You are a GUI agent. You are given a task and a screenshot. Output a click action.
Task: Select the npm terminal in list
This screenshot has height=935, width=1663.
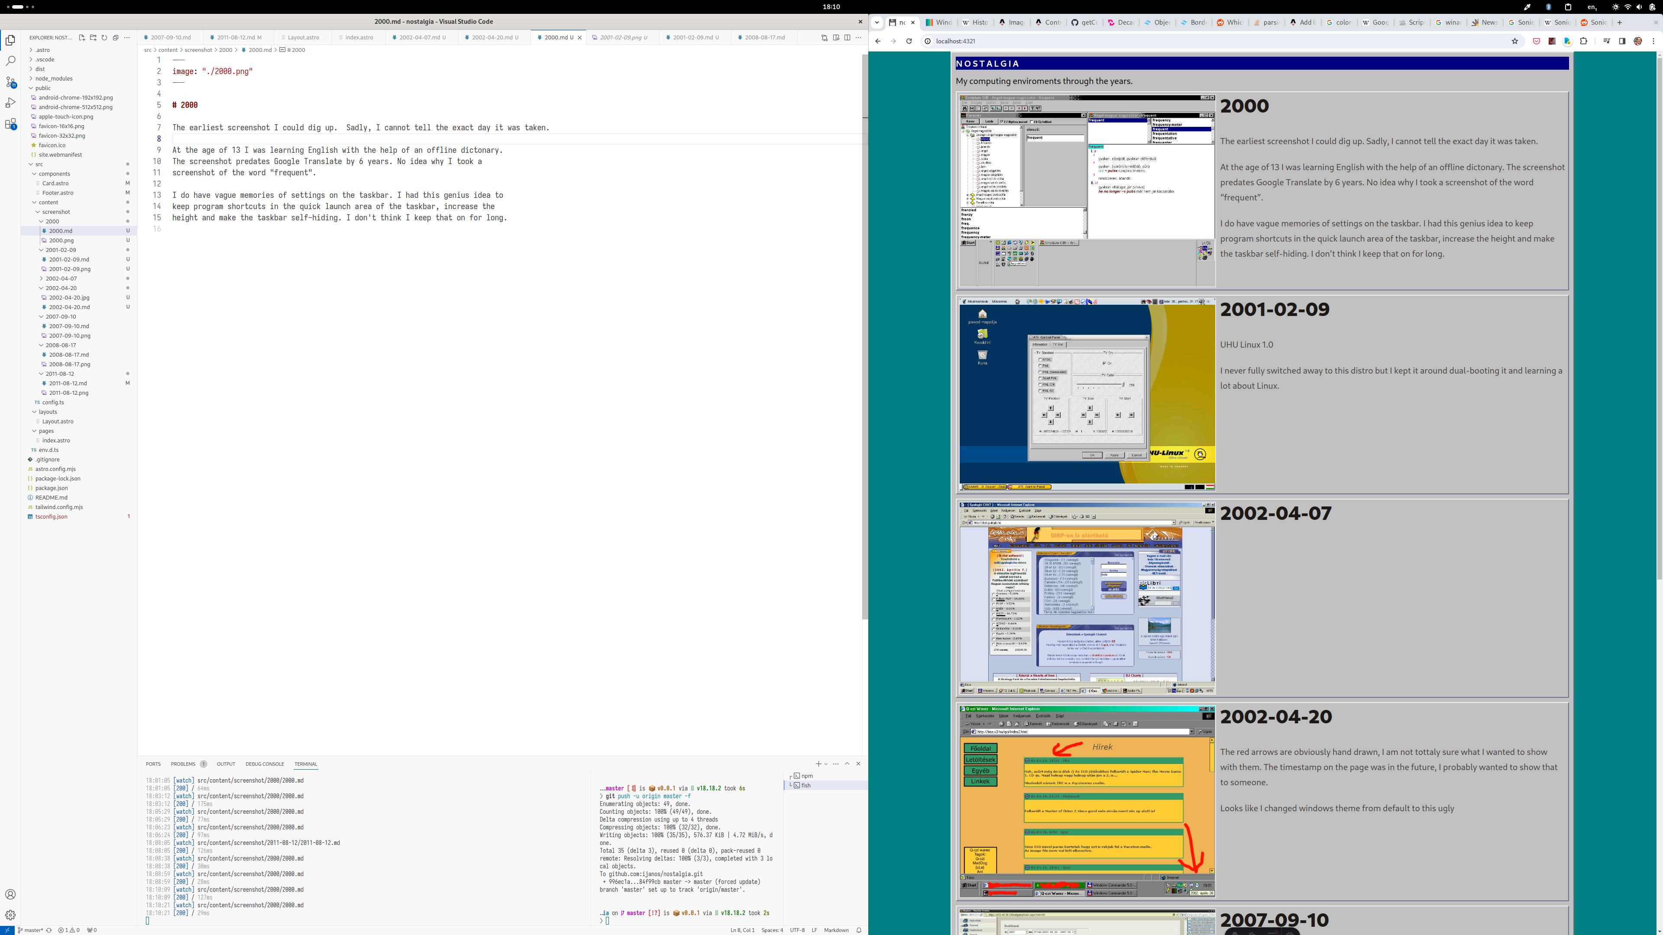[807, 776]
